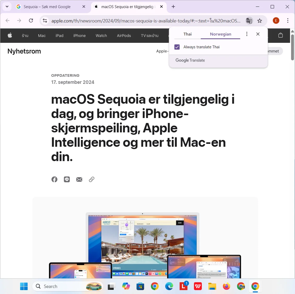
Task: Click the Apple logo in the navigation bar
Action: pos(10,36)
